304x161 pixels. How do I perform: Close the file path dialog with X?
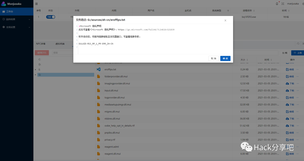225,21
